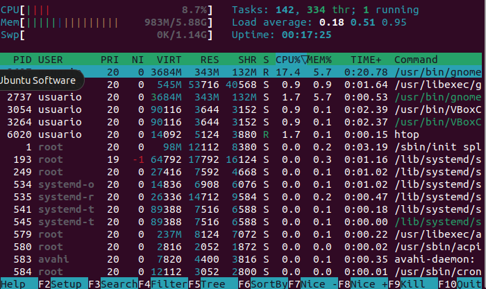
Task: Sort by PRI column header
Action: click(x=110, y=60)
